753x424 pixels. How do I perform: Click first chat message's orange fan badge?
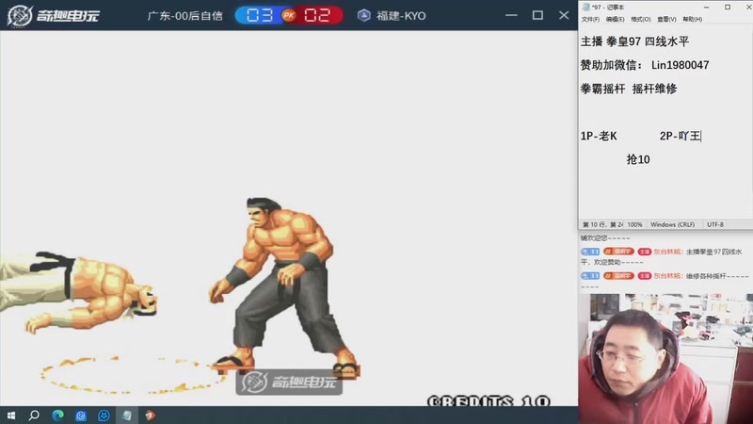[618, 252]
